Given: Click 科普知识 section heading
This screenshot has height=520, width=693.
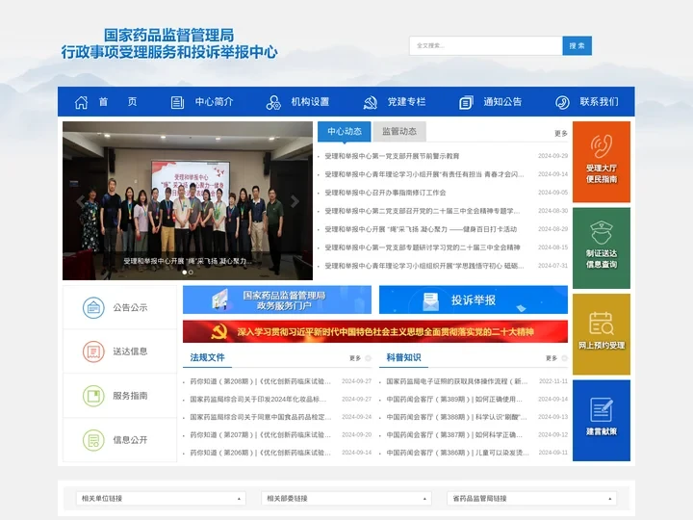Looking at the screenshot, I should tap(403, 357).
